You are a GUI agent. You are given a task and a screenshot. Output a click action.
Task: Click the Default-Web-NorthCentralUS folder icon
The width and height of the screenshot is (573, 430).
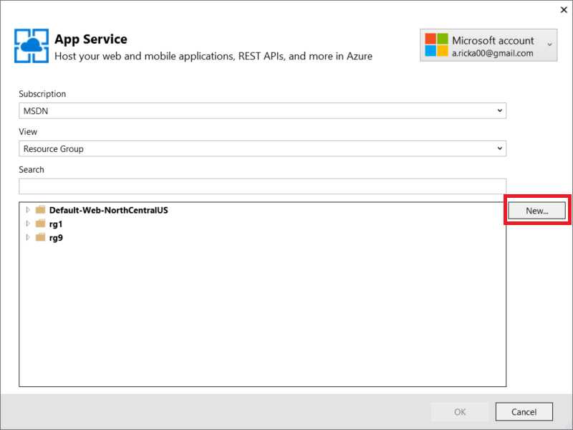coord(40,210)
